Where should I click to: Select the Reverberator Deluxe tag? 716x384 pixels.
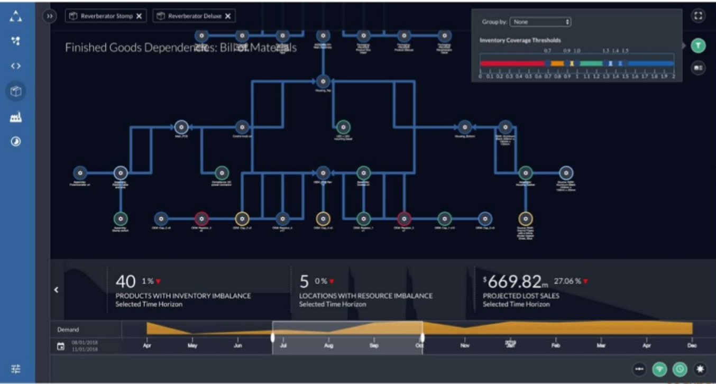pos(195,16)
